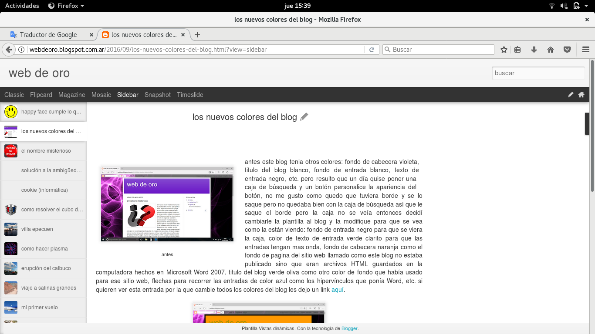This screenshot has width=595, height=334.
Task: Switch blog view to Flipcard
Action: [41, 94]
